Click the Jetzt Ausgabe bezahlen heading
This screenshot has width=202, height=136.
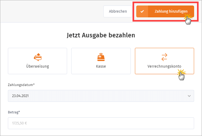click(101, 35)
